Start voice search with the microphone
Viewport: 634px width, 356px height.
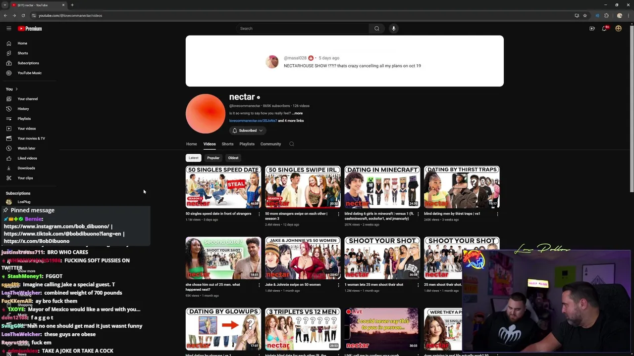394,29
